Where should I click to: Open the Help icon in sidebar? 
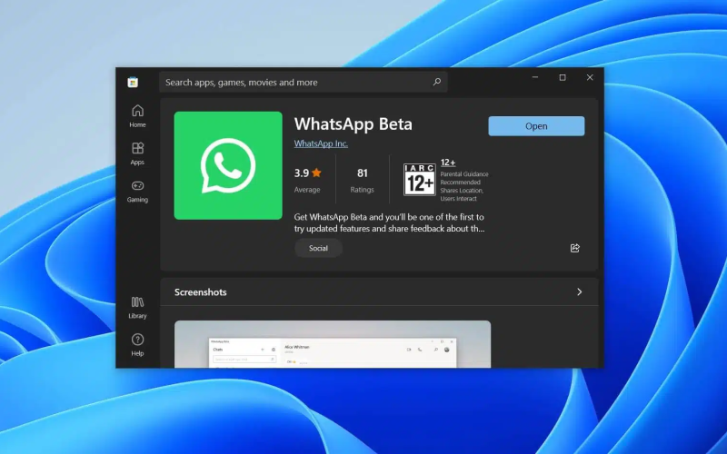(x=137, y=344)
